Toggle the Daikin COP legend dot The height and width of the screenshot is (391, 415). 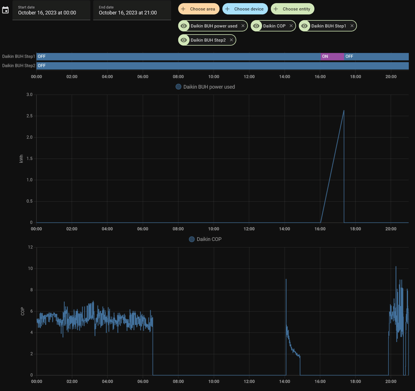(191, 239)
